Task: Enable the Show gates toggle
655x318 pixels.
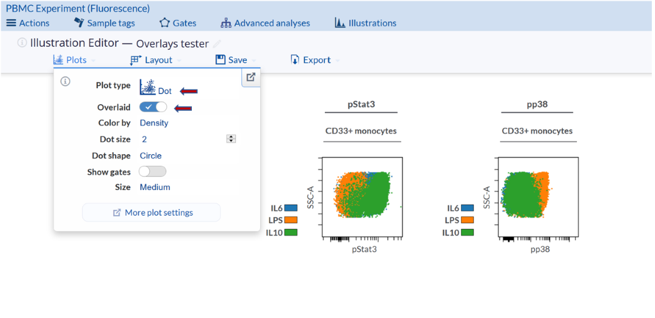Action: pyautogui.click(x=152, y=171)
